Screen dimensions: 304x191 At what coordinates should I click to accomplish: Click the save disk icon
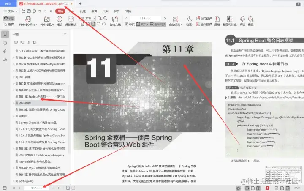point(29,11)
